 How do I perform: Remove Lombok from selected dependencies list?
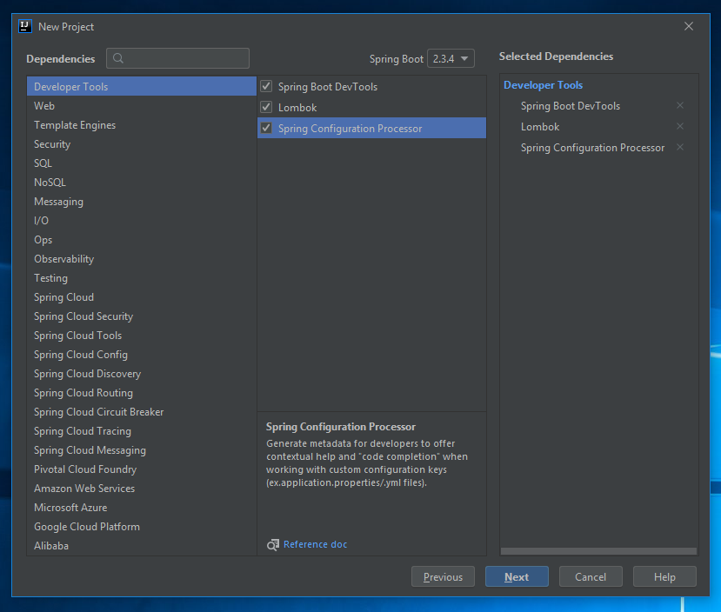680,126
